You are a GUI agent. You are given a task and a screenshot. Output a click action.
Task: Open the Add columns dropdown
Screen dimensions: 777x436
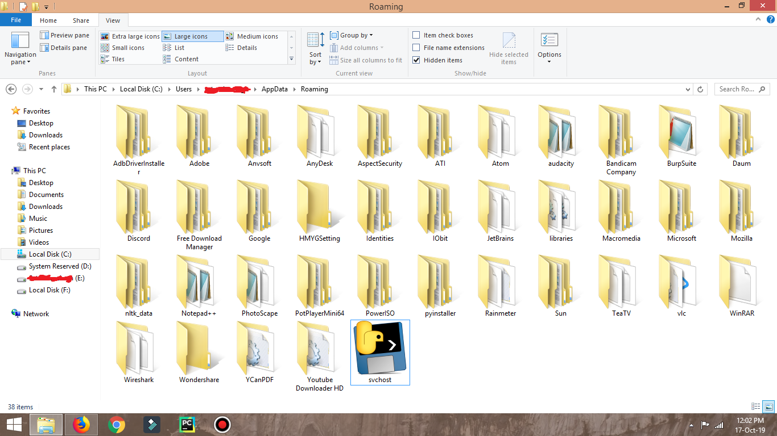(x=357, y=48)
